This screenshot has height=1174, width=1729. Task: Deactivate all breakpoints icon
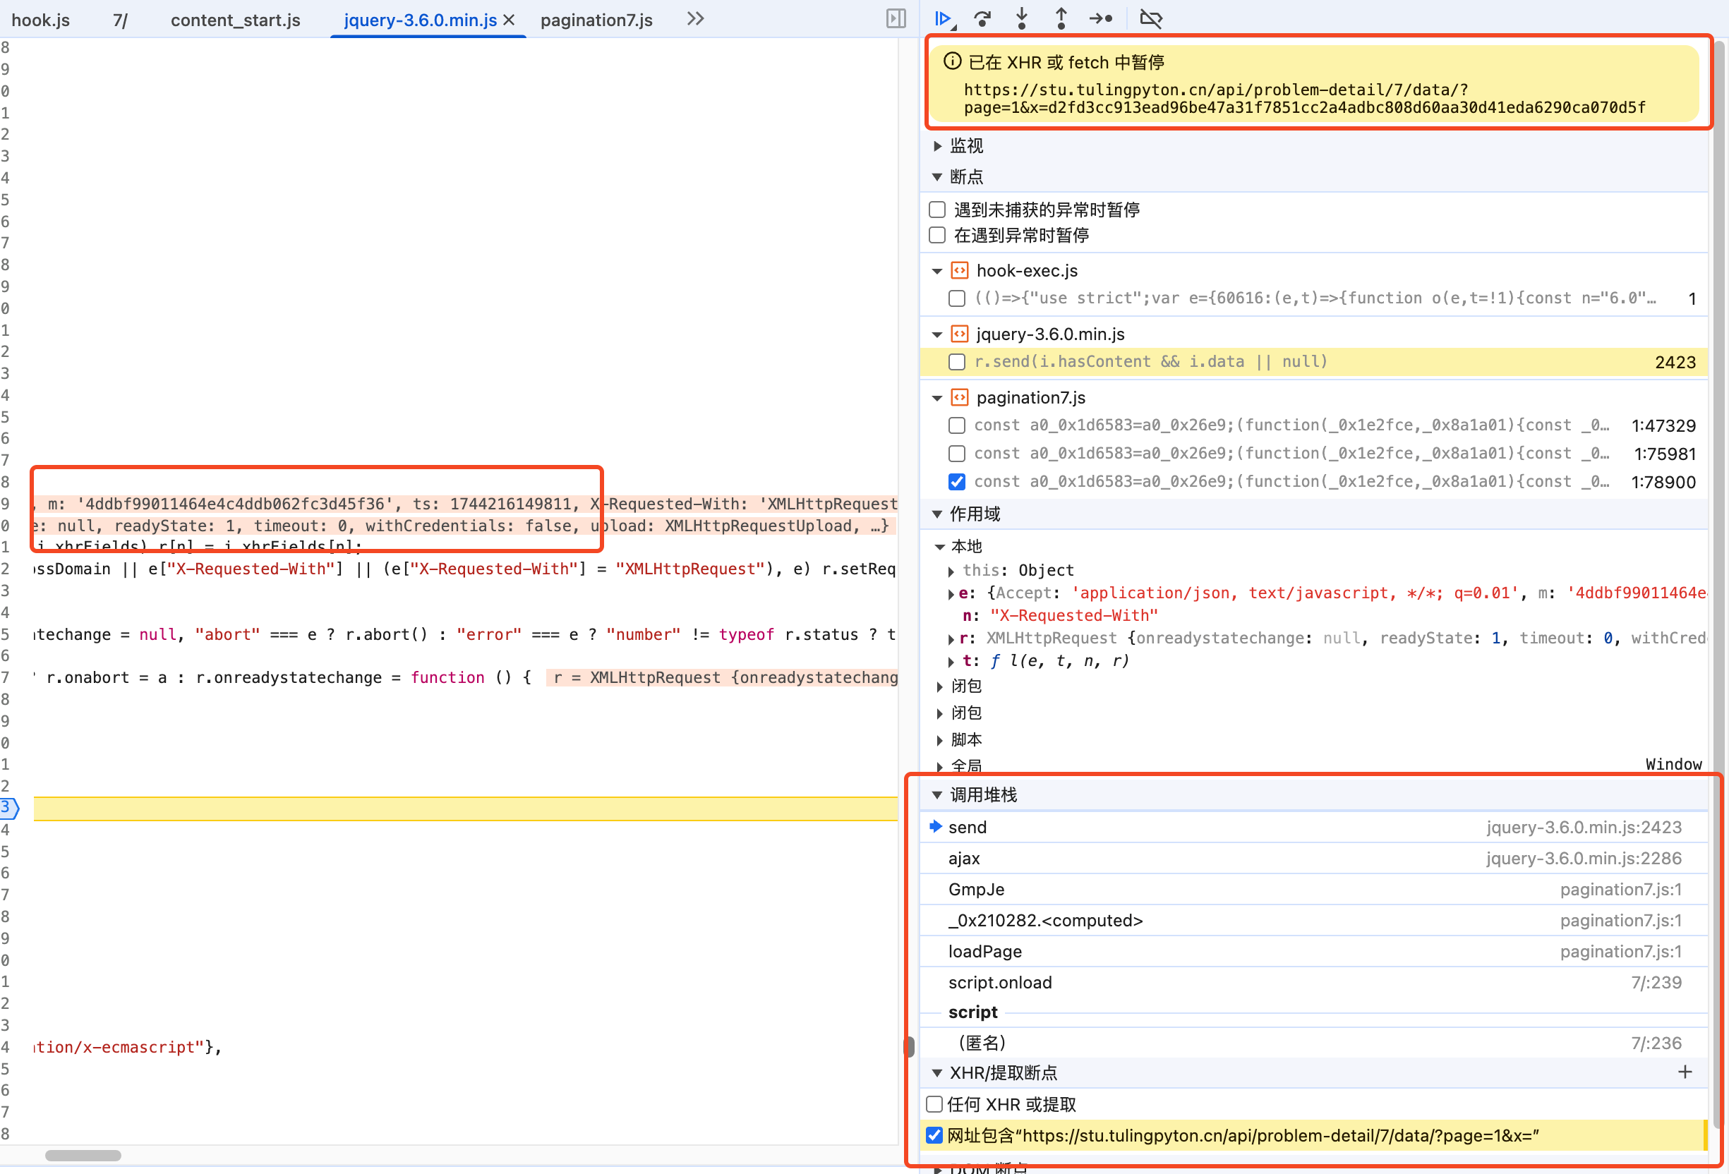1151,18
